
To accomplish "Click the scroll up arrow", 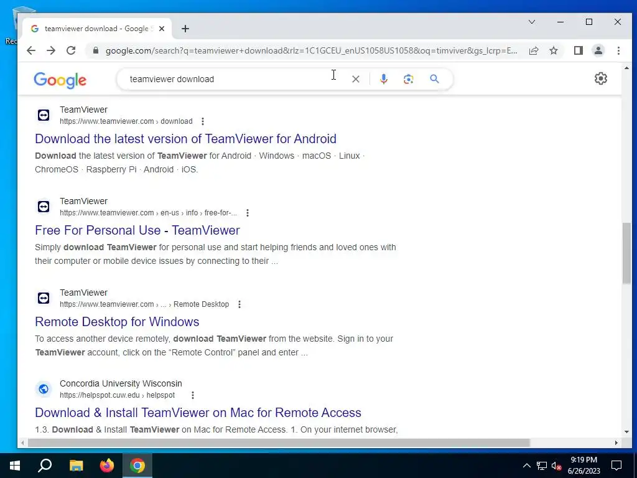I will tap(626, 68).
